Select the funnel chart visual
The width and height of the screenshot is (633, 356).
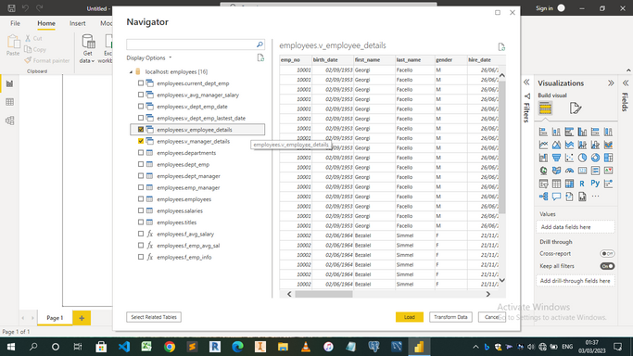(556, 158)
